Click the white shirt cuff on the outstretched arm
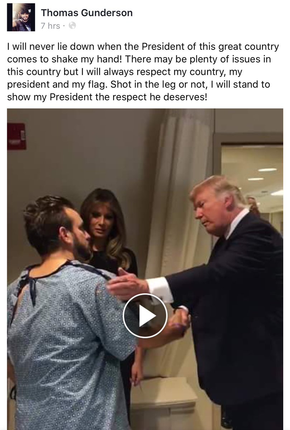This screenshot has height=430, width=290. point(160,289)
